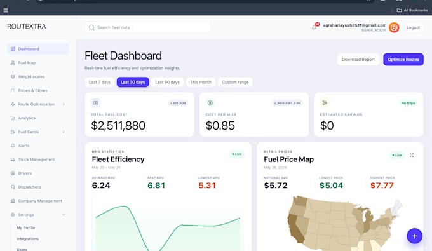Click the account email address text
Screen dimensions: 432x251
354,25
